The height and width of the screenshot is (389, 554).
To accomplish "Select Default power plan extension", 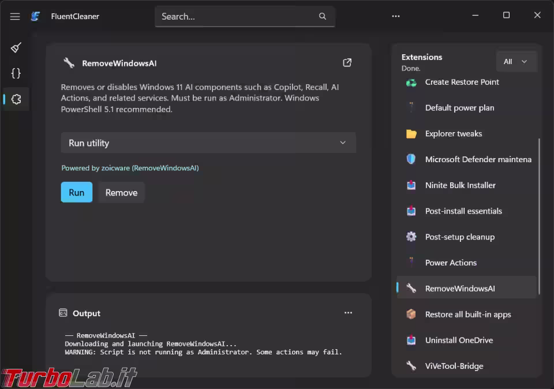I will (467, 108).
